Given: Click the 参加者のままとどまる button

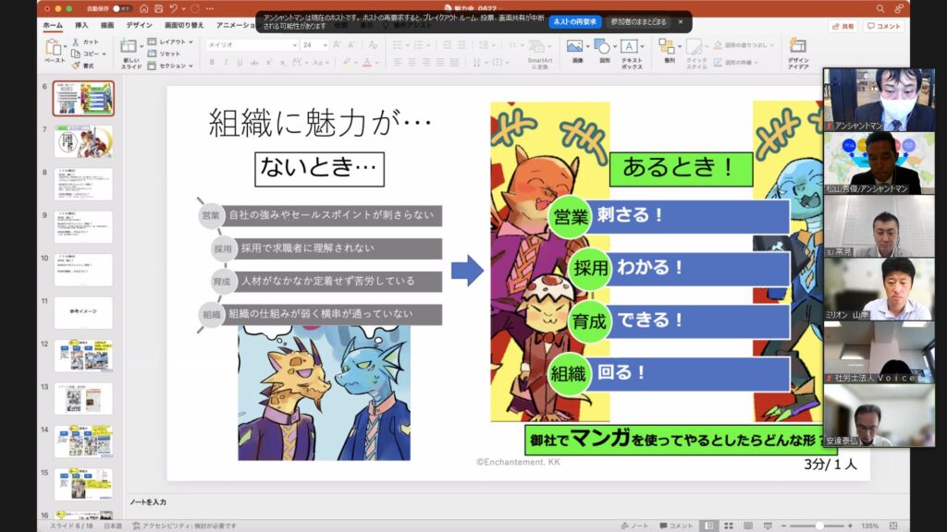Looking at the screenshot, I should point(638,22).
